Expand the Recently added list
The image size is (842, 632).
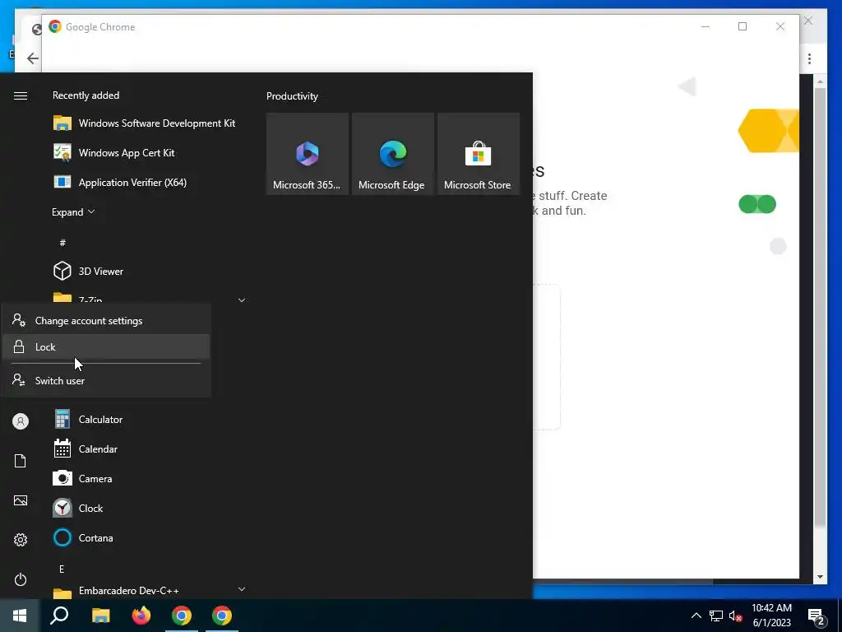point(73,211)
